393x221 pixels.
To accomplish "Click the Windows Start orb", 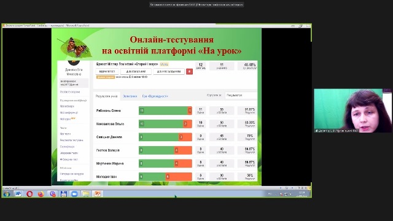I will click(x=7, y=194).
